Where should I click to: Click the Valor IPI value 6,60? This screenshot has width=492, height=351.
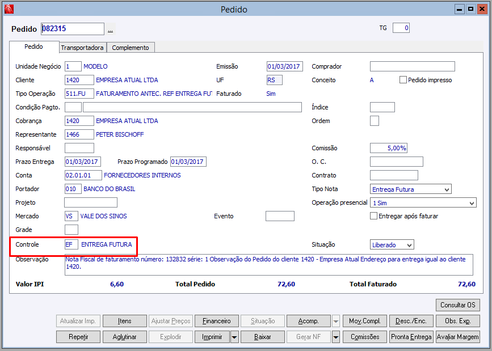click(117, 284)
